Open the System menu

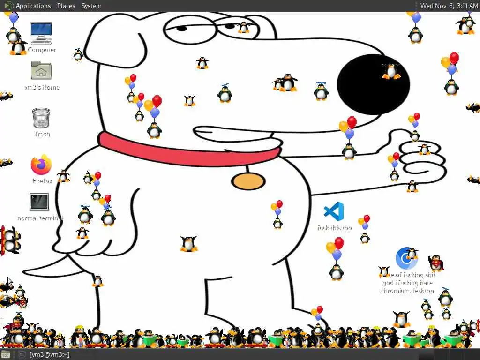tap(91, 6)
